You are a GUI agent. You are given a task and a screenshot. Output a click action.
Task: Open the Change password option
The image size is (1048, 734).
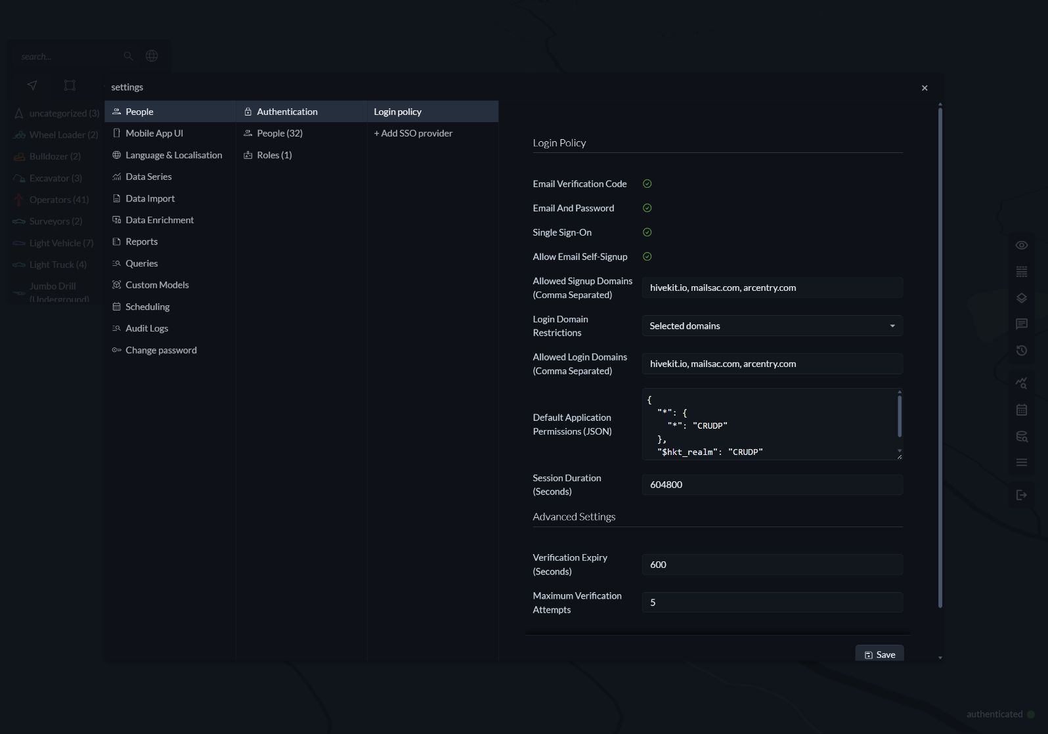coord(170,350)
